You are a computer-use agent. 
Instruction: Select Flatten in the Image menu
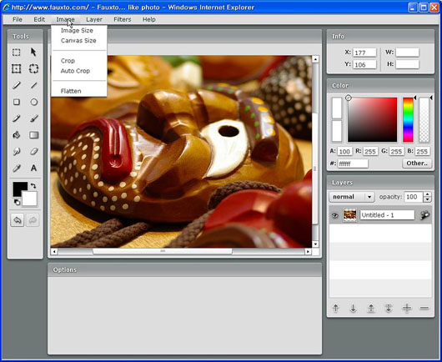(x=71, y=91)
